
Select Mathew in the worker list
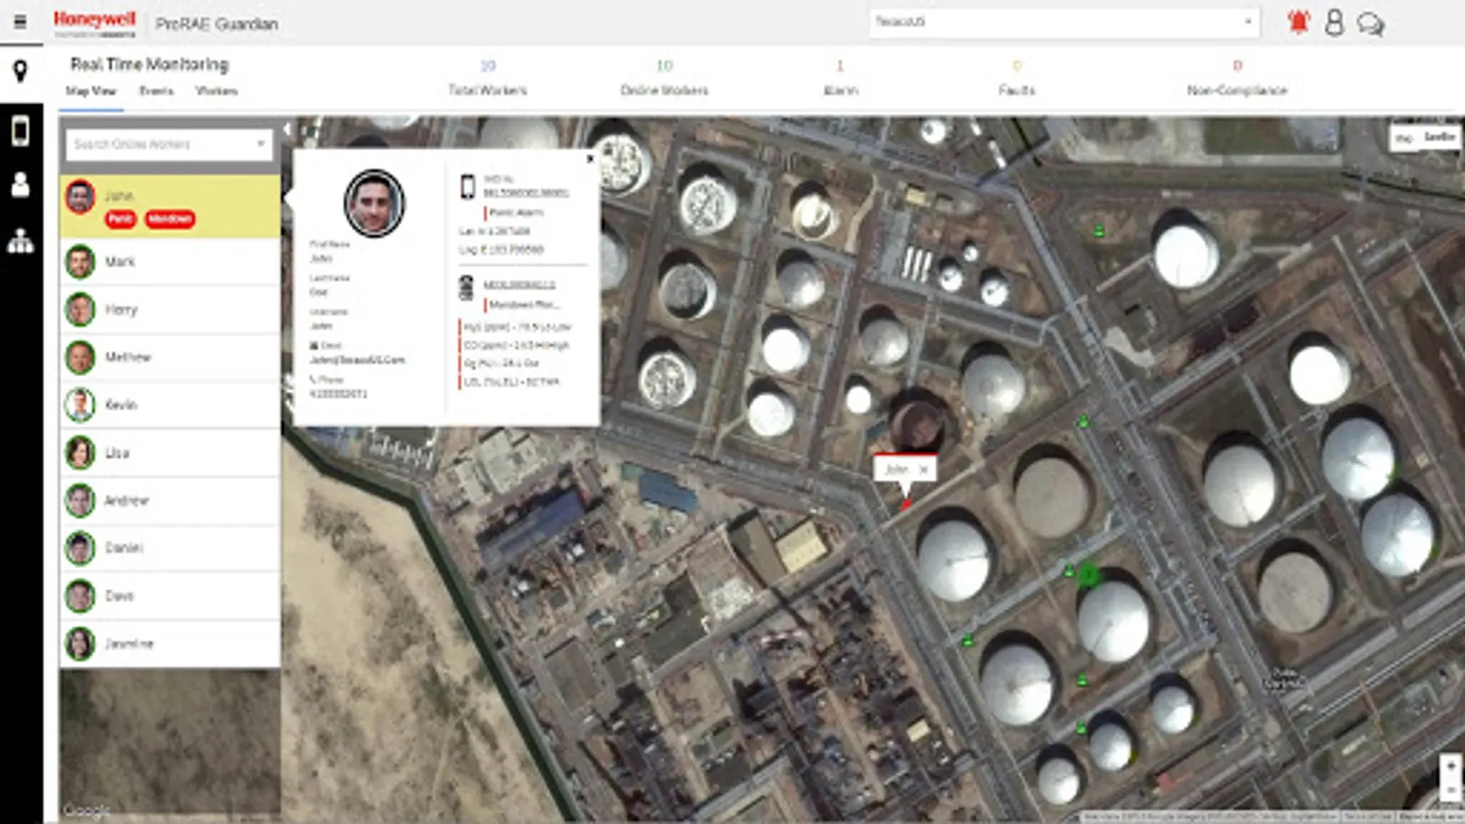(x=170, y=357)
